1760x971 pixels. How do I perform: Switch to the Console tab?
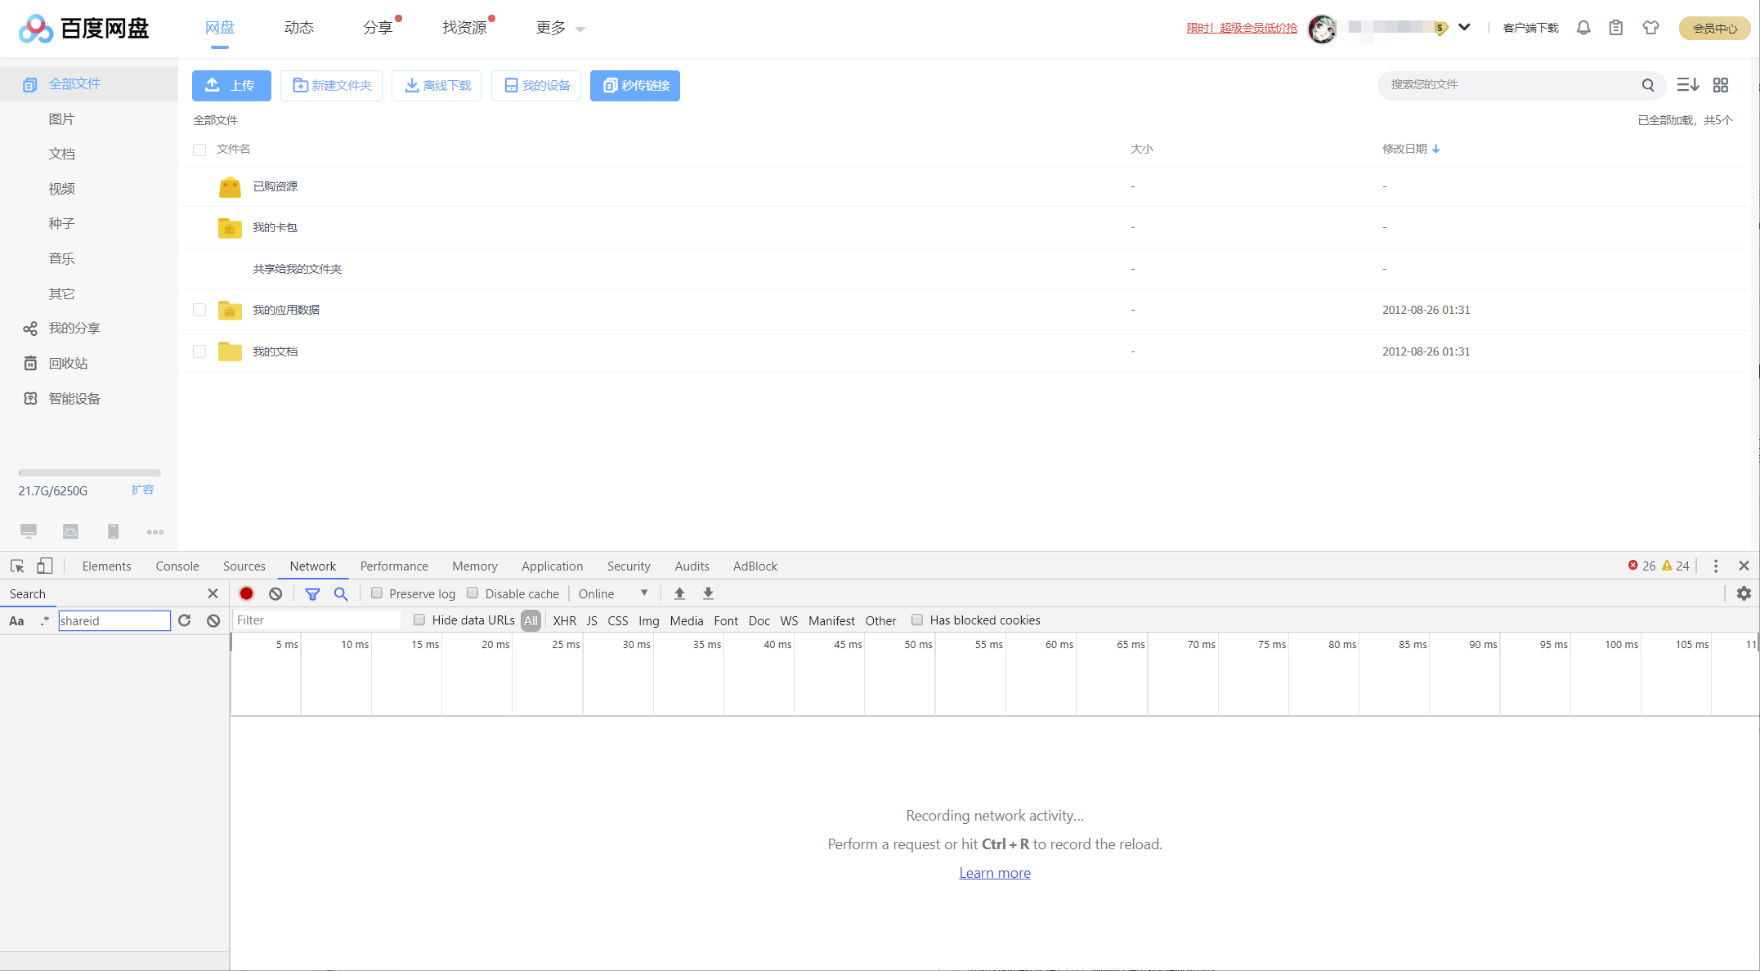point(177,566)
